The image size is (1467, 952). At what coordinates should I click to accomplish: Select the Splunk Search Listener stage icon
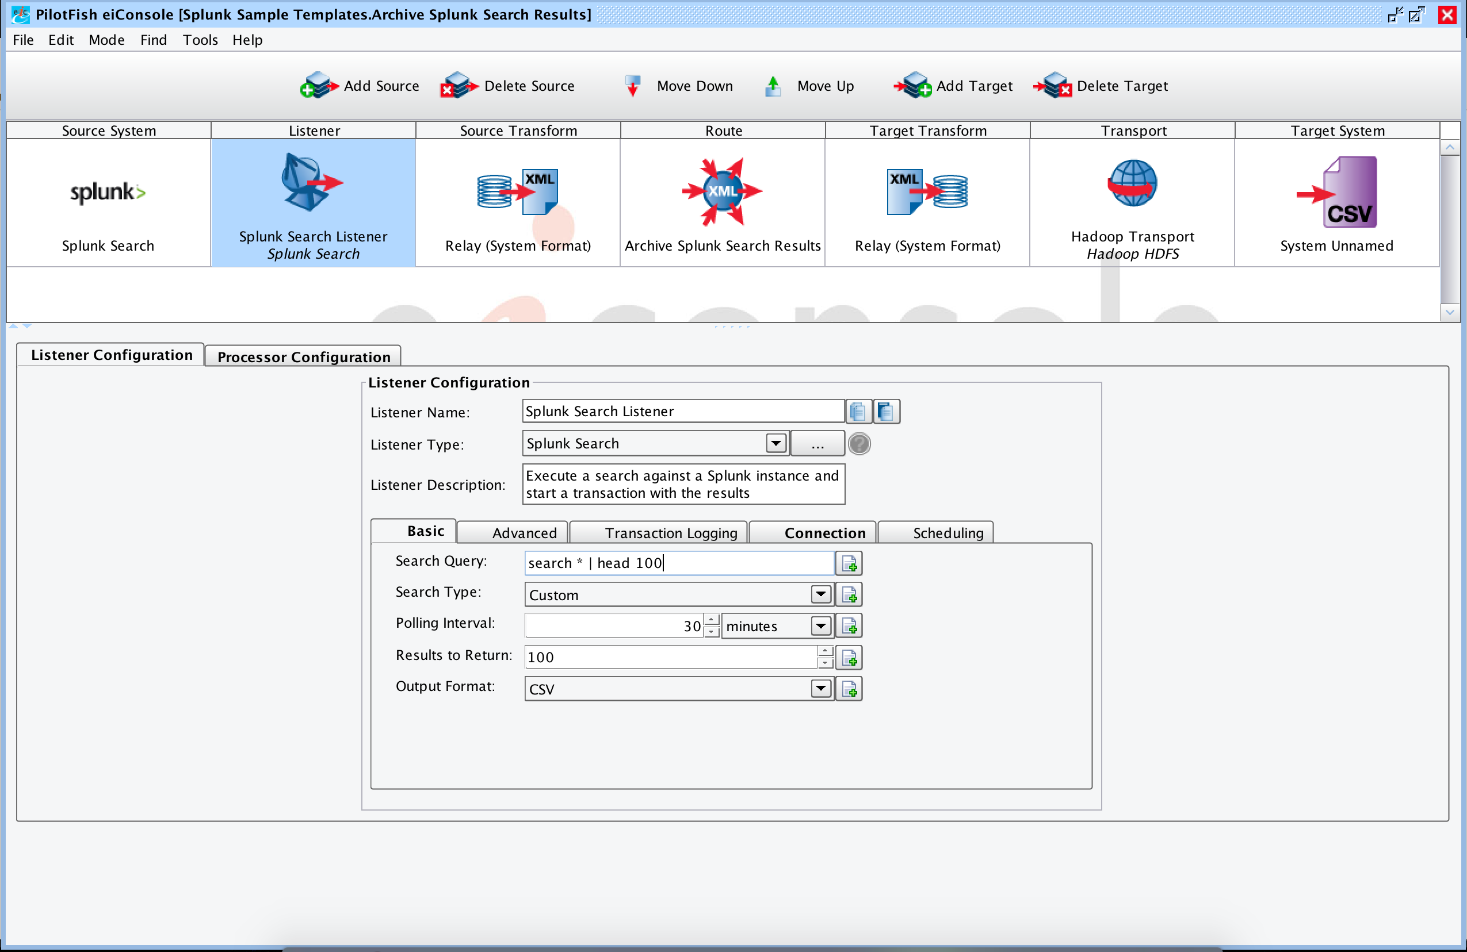tap(312, 182)
